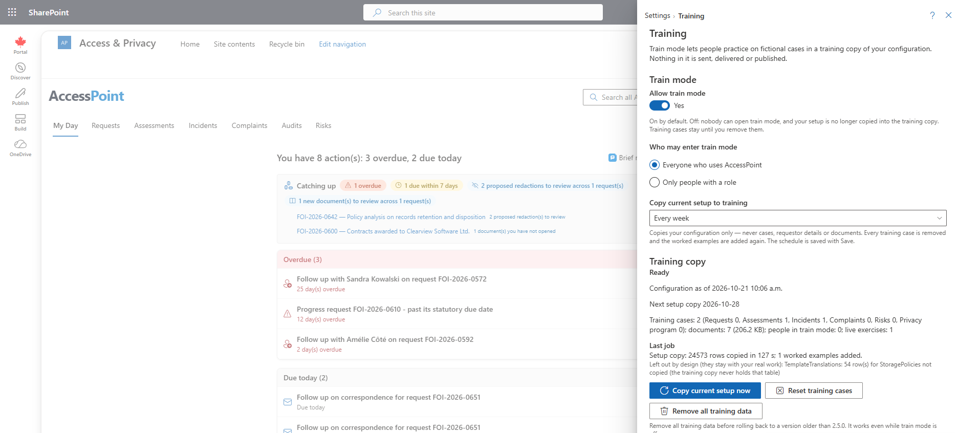Open the Complaints tab
Viewport: 958px width, 433px height.
pyautogui.click(x=249, y=125)
